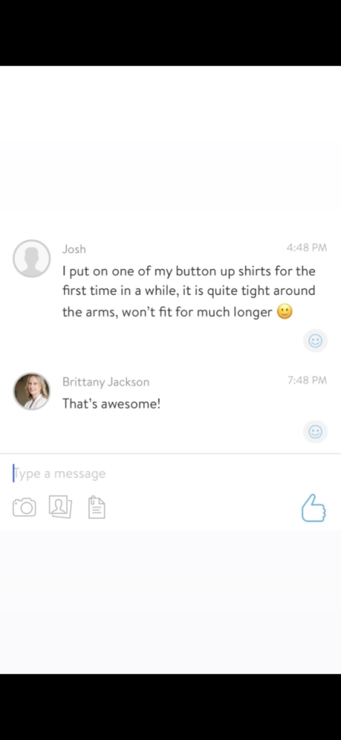Add emoji reaction to Brittany Jackson's message
This screenshot has height=740, width=341.
click(315, 431)
